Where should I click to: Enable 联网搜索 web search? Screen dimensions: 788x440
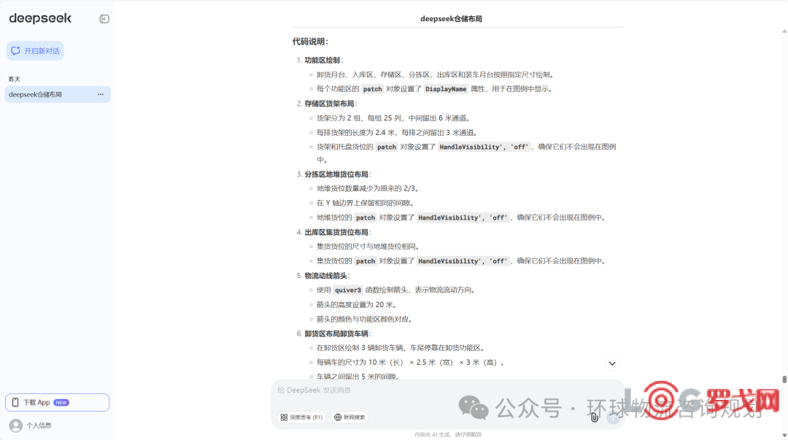(349, 417)
